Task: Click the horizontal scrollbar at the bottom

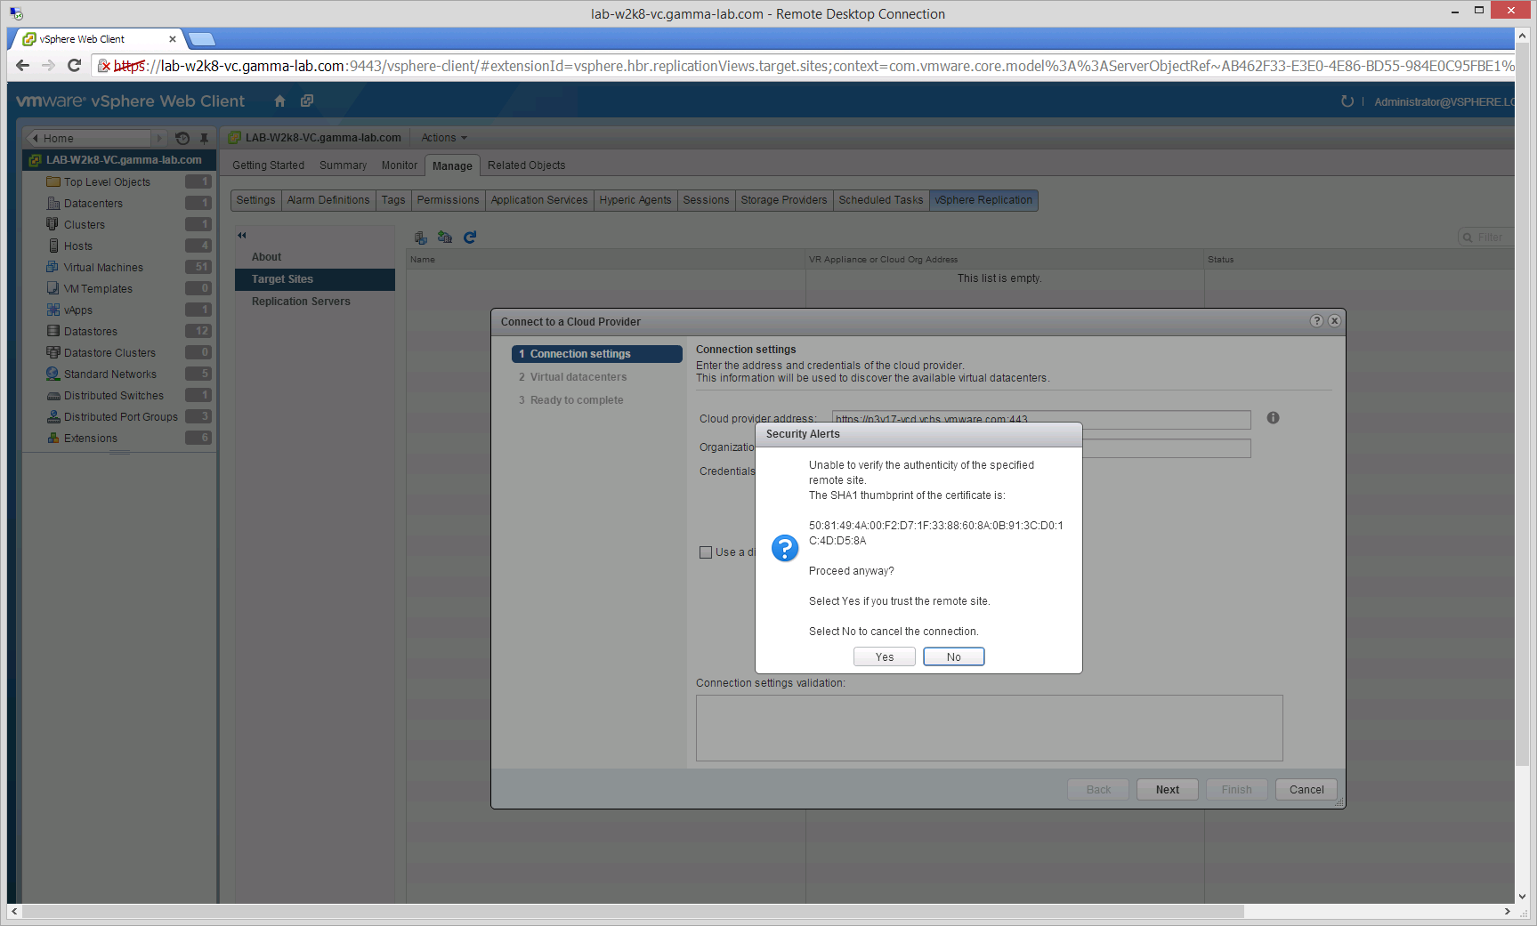Action: 623,911
